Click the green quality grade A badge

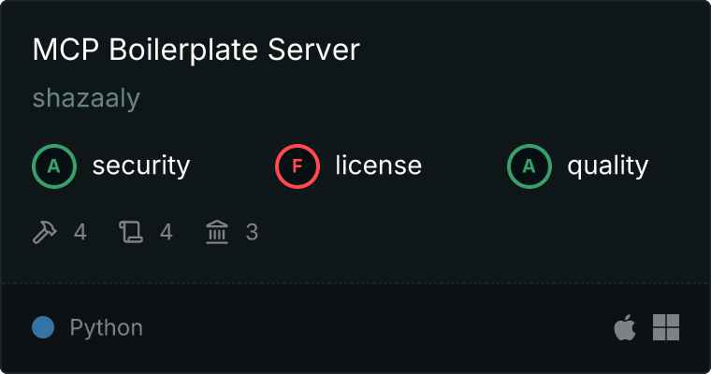[530, 166]
